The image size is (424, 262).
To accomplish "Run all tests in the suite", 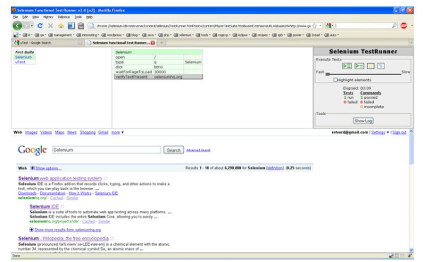I will 346,66.
